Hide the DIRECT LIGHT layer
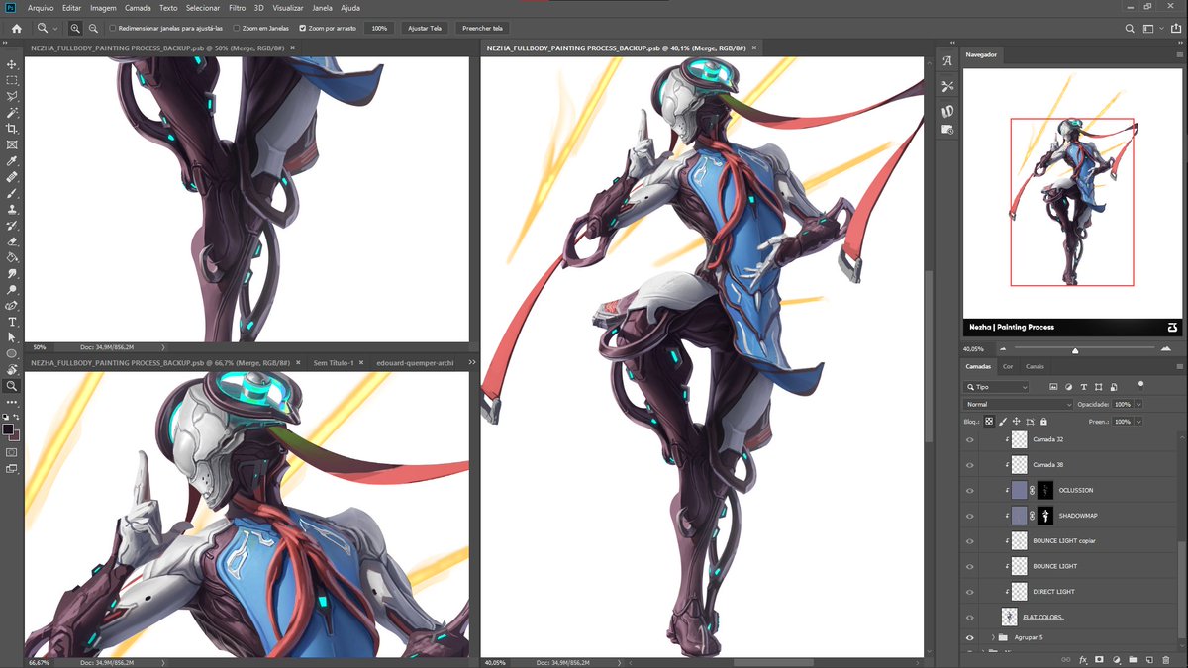Viewport: 1188px width, 668px height. (x=970, y=592)
